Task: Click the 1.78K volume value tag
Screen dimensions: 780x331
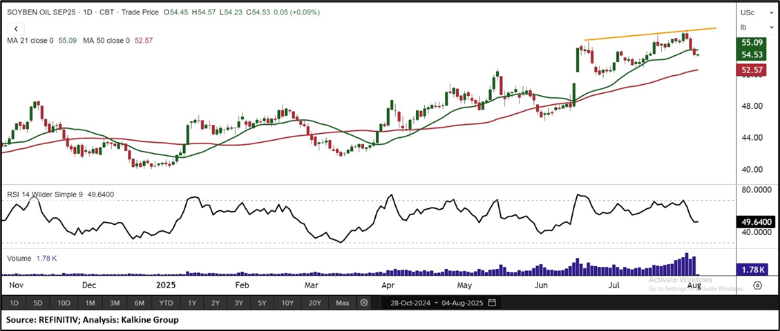Action: 752,270
